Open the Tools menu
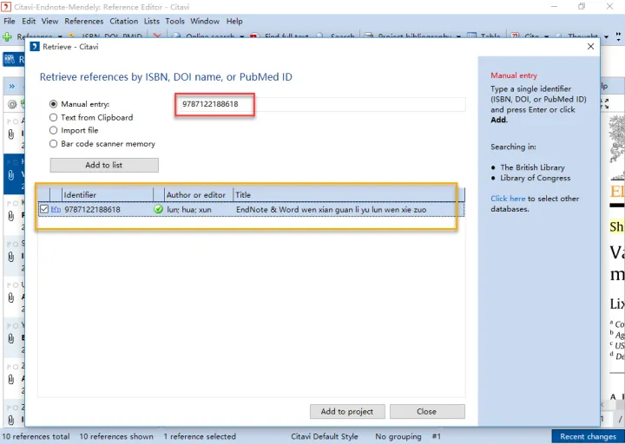The height and width of the screenshot is (444, 625). pos(175,21)
